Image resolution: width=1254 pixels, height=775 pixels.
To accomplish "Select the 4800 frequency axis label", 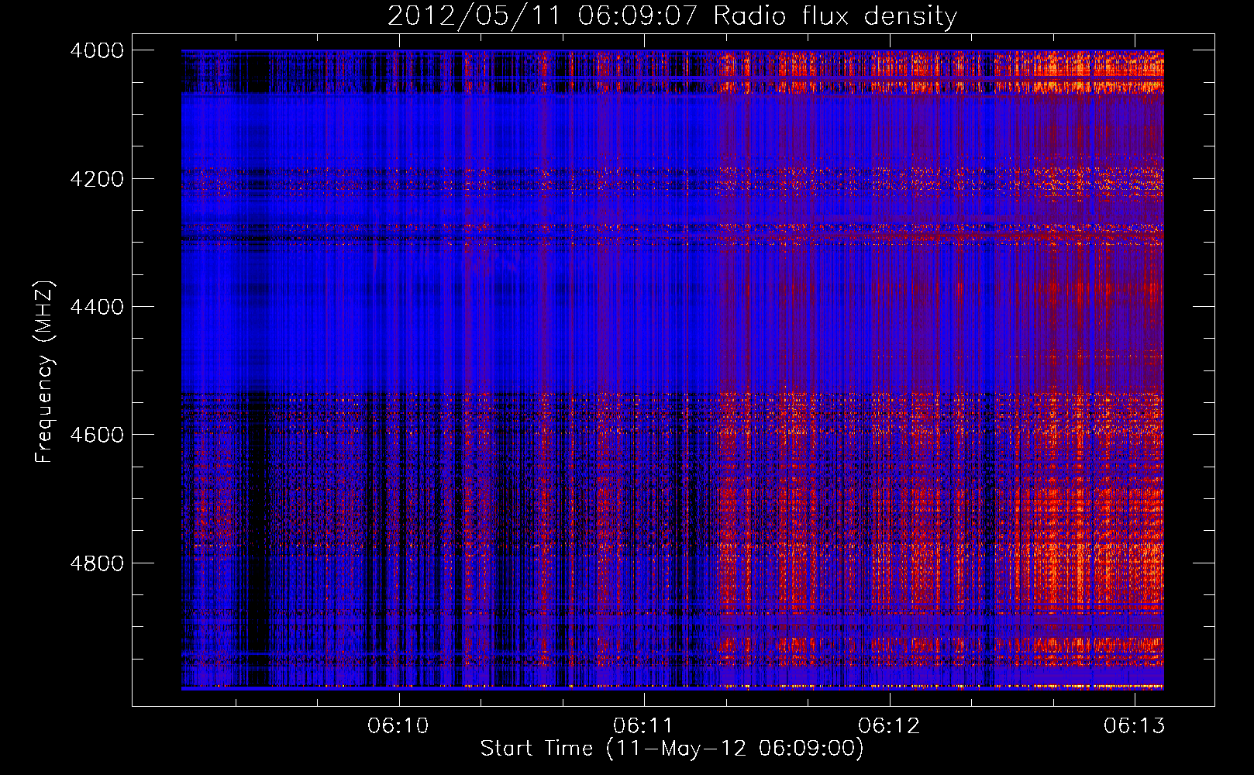I will 97,563.
